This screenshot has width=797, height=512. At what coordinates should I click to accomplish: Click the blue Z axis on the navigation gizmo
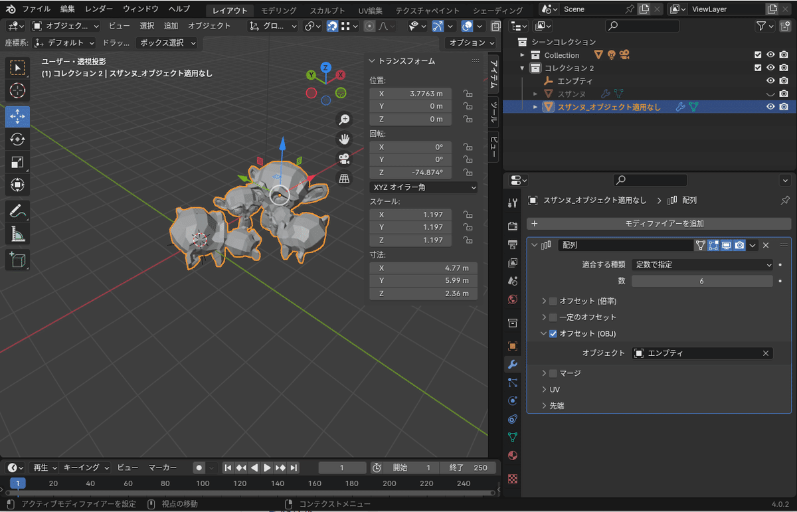pos(325,67)
